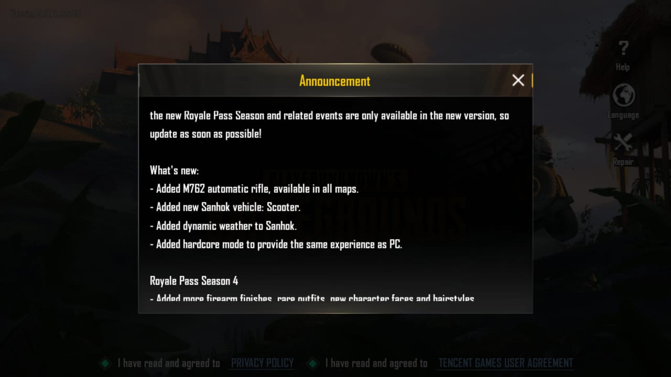The width and height of the screenshot is (671, 377).
Task: Close the Announcement dialog with the X
Action: click(518, 80)
